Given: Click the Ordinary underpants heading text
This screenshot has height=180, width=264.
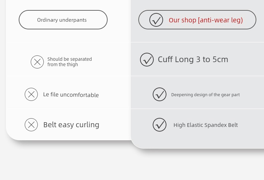Looking at the screenshot, I should click(x=62, y=20).
